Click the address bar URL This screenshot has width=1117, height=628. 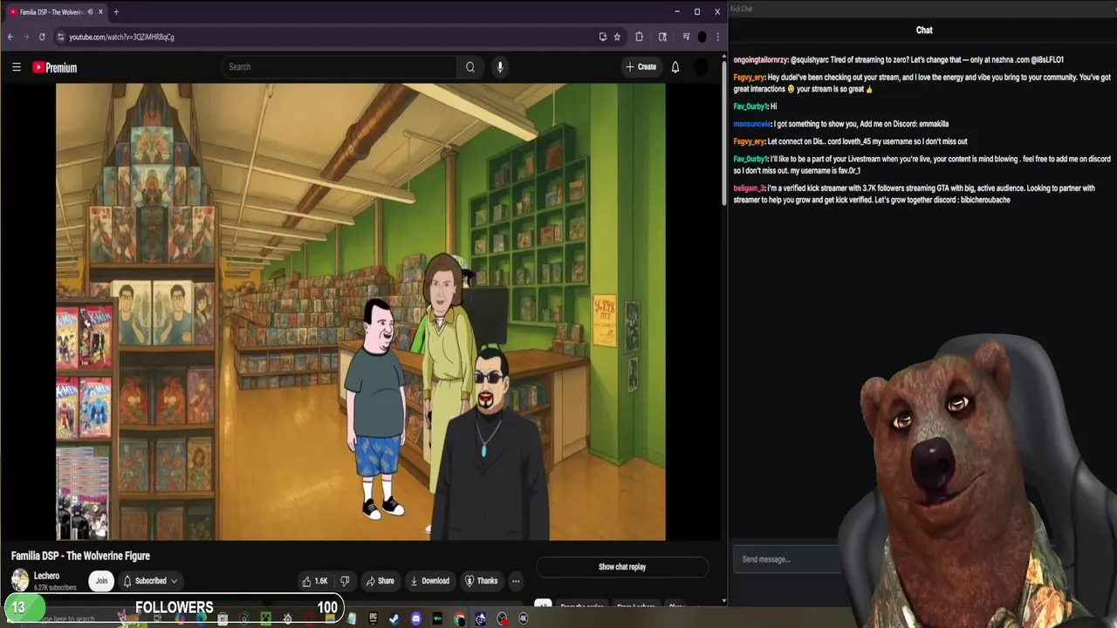[121, 37]
